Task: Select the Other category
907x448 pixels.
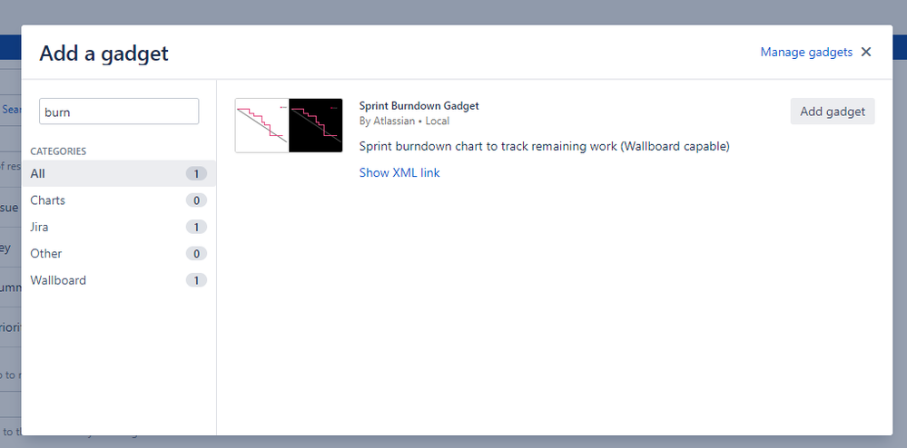Action: click(x=119, y=253)
